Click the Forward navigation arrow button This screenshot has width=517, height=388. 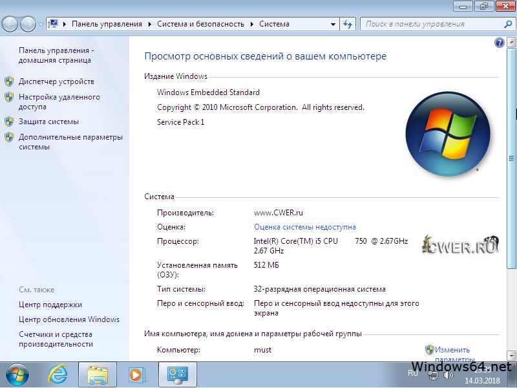pos(28,24)
